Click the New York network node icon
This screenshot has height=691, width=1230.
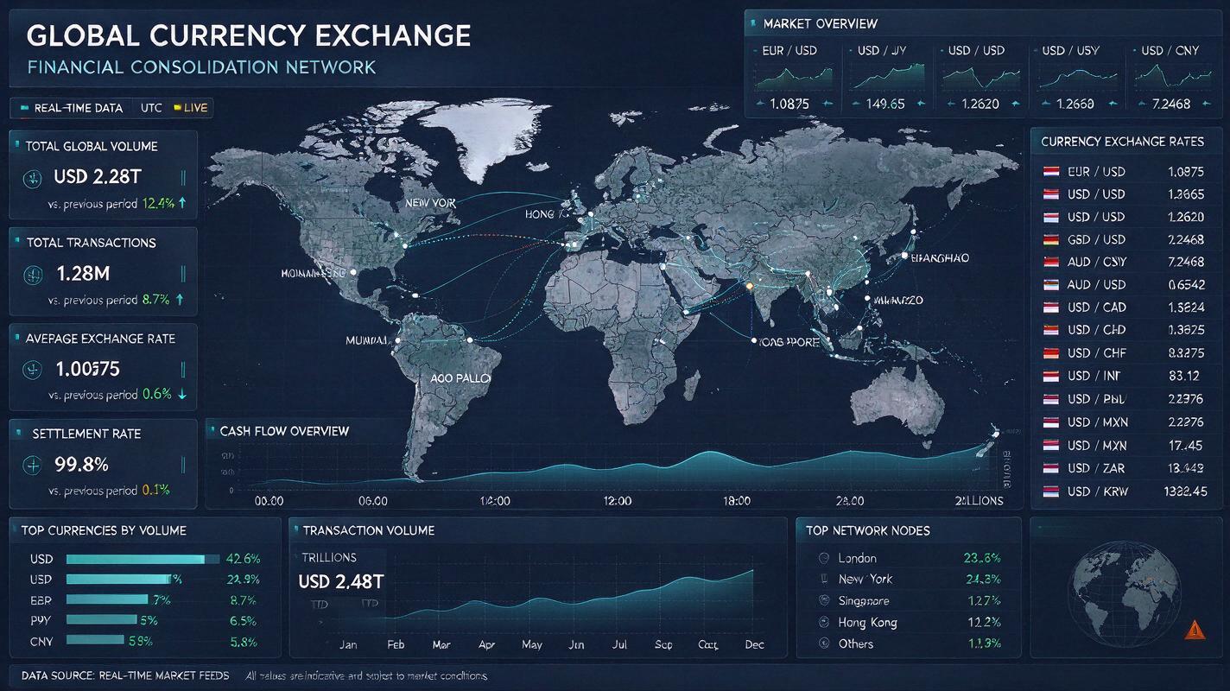click(822, 580)
